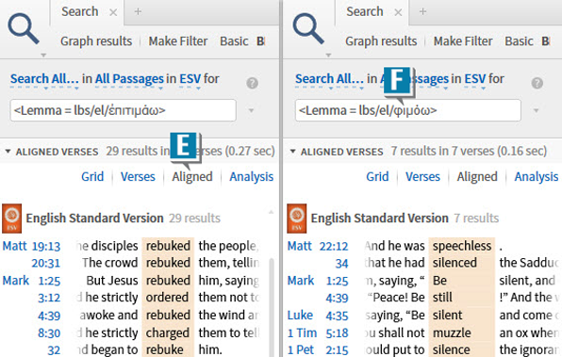Switch to Grid view in right results
Viewport: 562px width, 357px height.
(377, 176)
